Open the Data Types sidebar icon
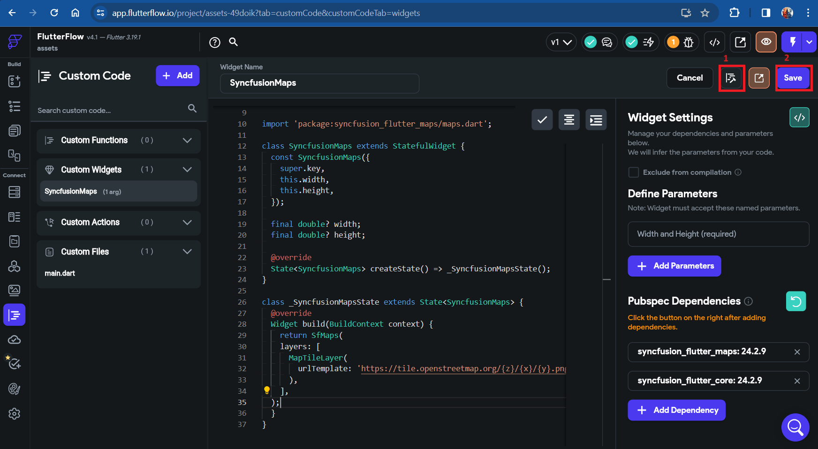Viewport: 818px width, 449px height. click(15, 217)
